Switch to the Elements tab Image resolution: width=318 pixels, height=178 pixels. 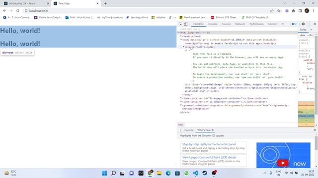click(198, 24)
